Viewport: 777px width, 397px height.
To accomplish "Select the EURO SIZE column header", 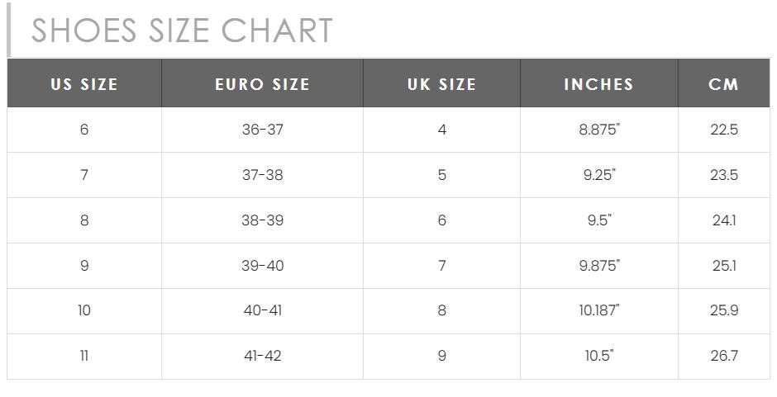I will 262,84.
